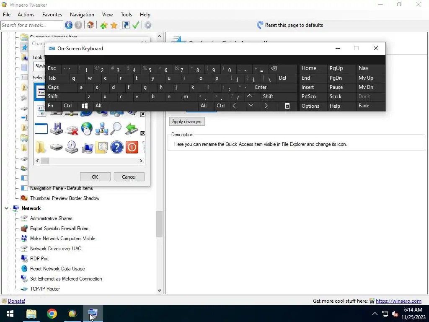Image resolution: width=429 pixels, height=322 pixels.
Task: Open the winaero.com link
Action: (x=398, y=301)
